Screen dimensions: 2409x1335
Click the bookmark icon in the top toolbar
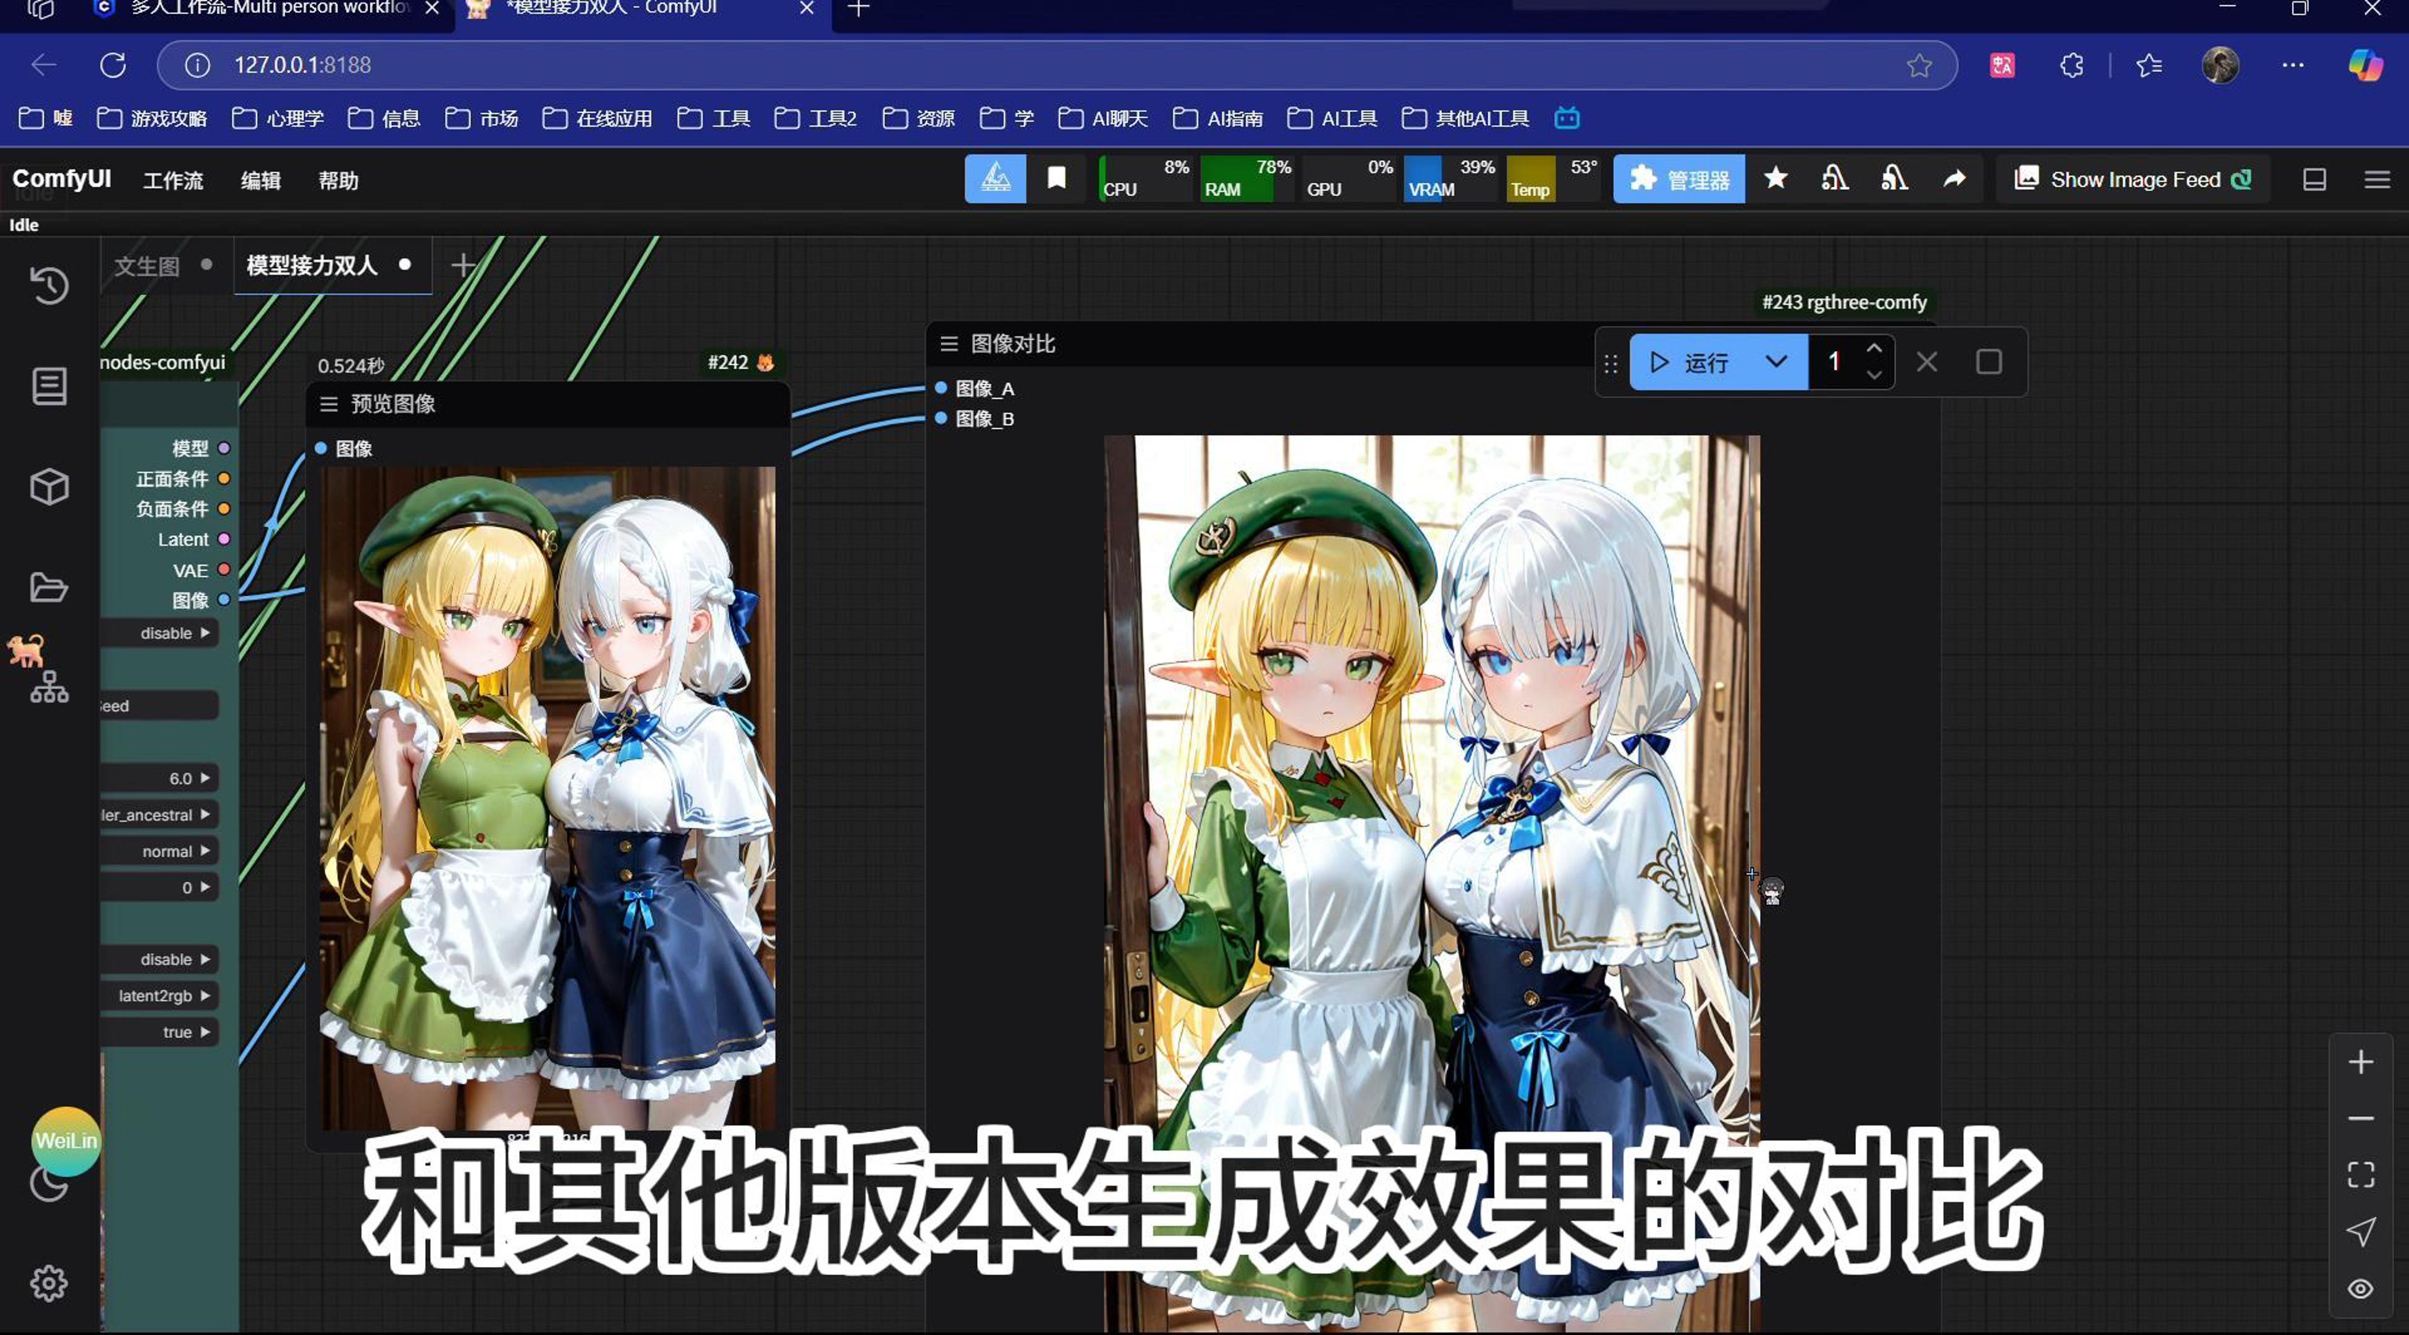pos(1056,179)
